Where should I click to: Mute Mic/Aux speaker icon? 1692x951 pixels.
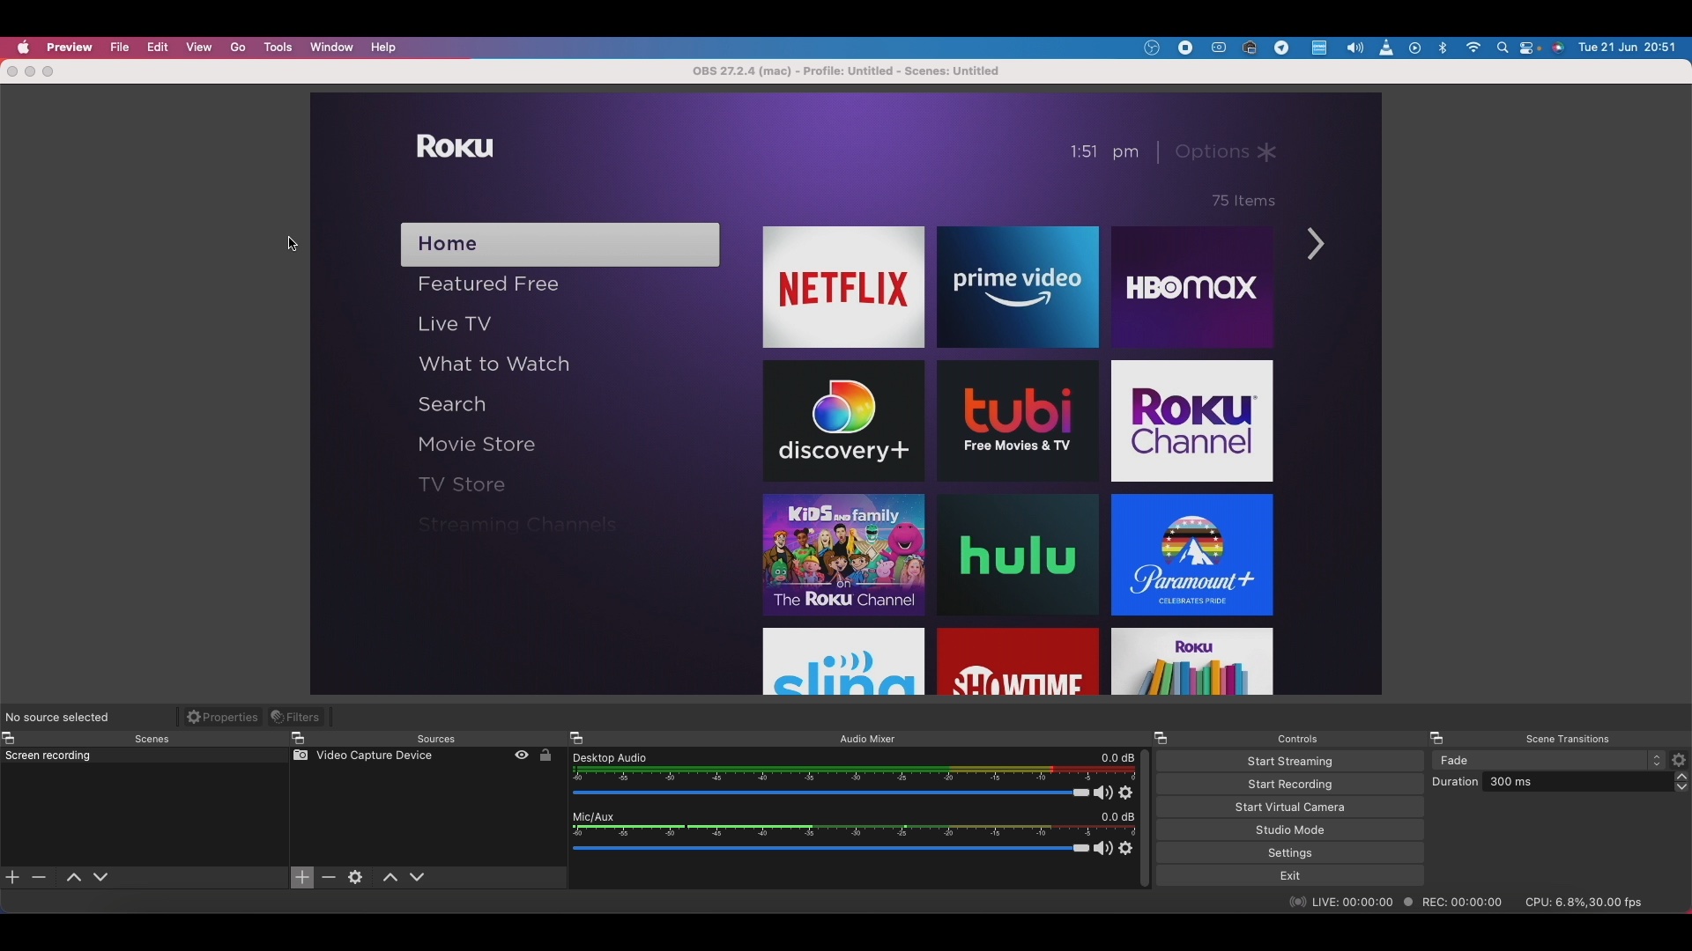coord(1104,849)
